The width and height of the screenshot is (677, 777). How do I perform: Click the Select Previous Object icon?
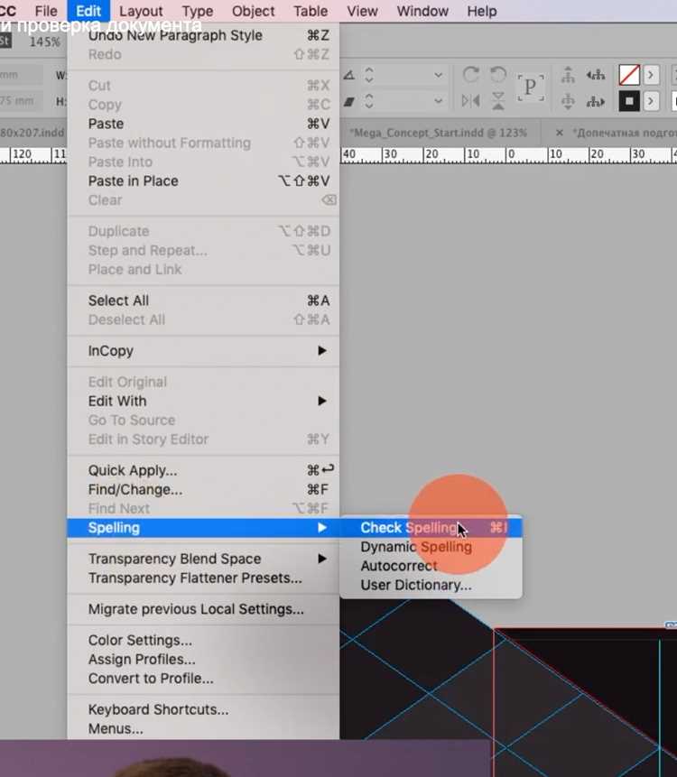[x=596, y=75]
